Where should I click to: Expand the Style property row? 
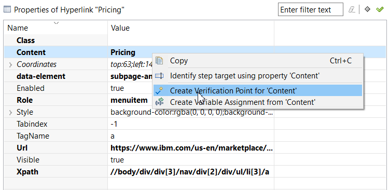click(x=10, y=113)
